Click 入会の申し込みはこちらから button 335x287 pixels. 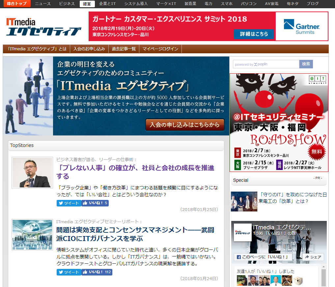point(185,125)
